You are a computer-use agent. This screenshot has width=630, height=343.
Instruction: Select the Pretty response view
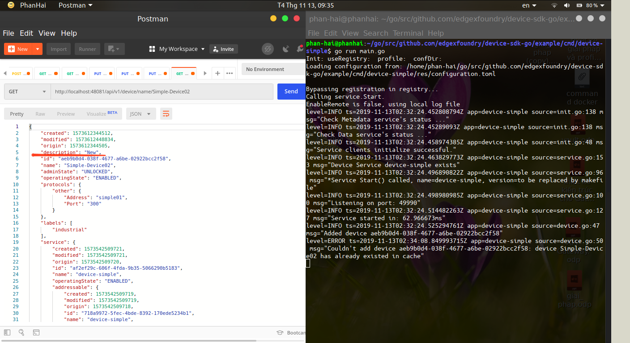click(x=17, y=114)
